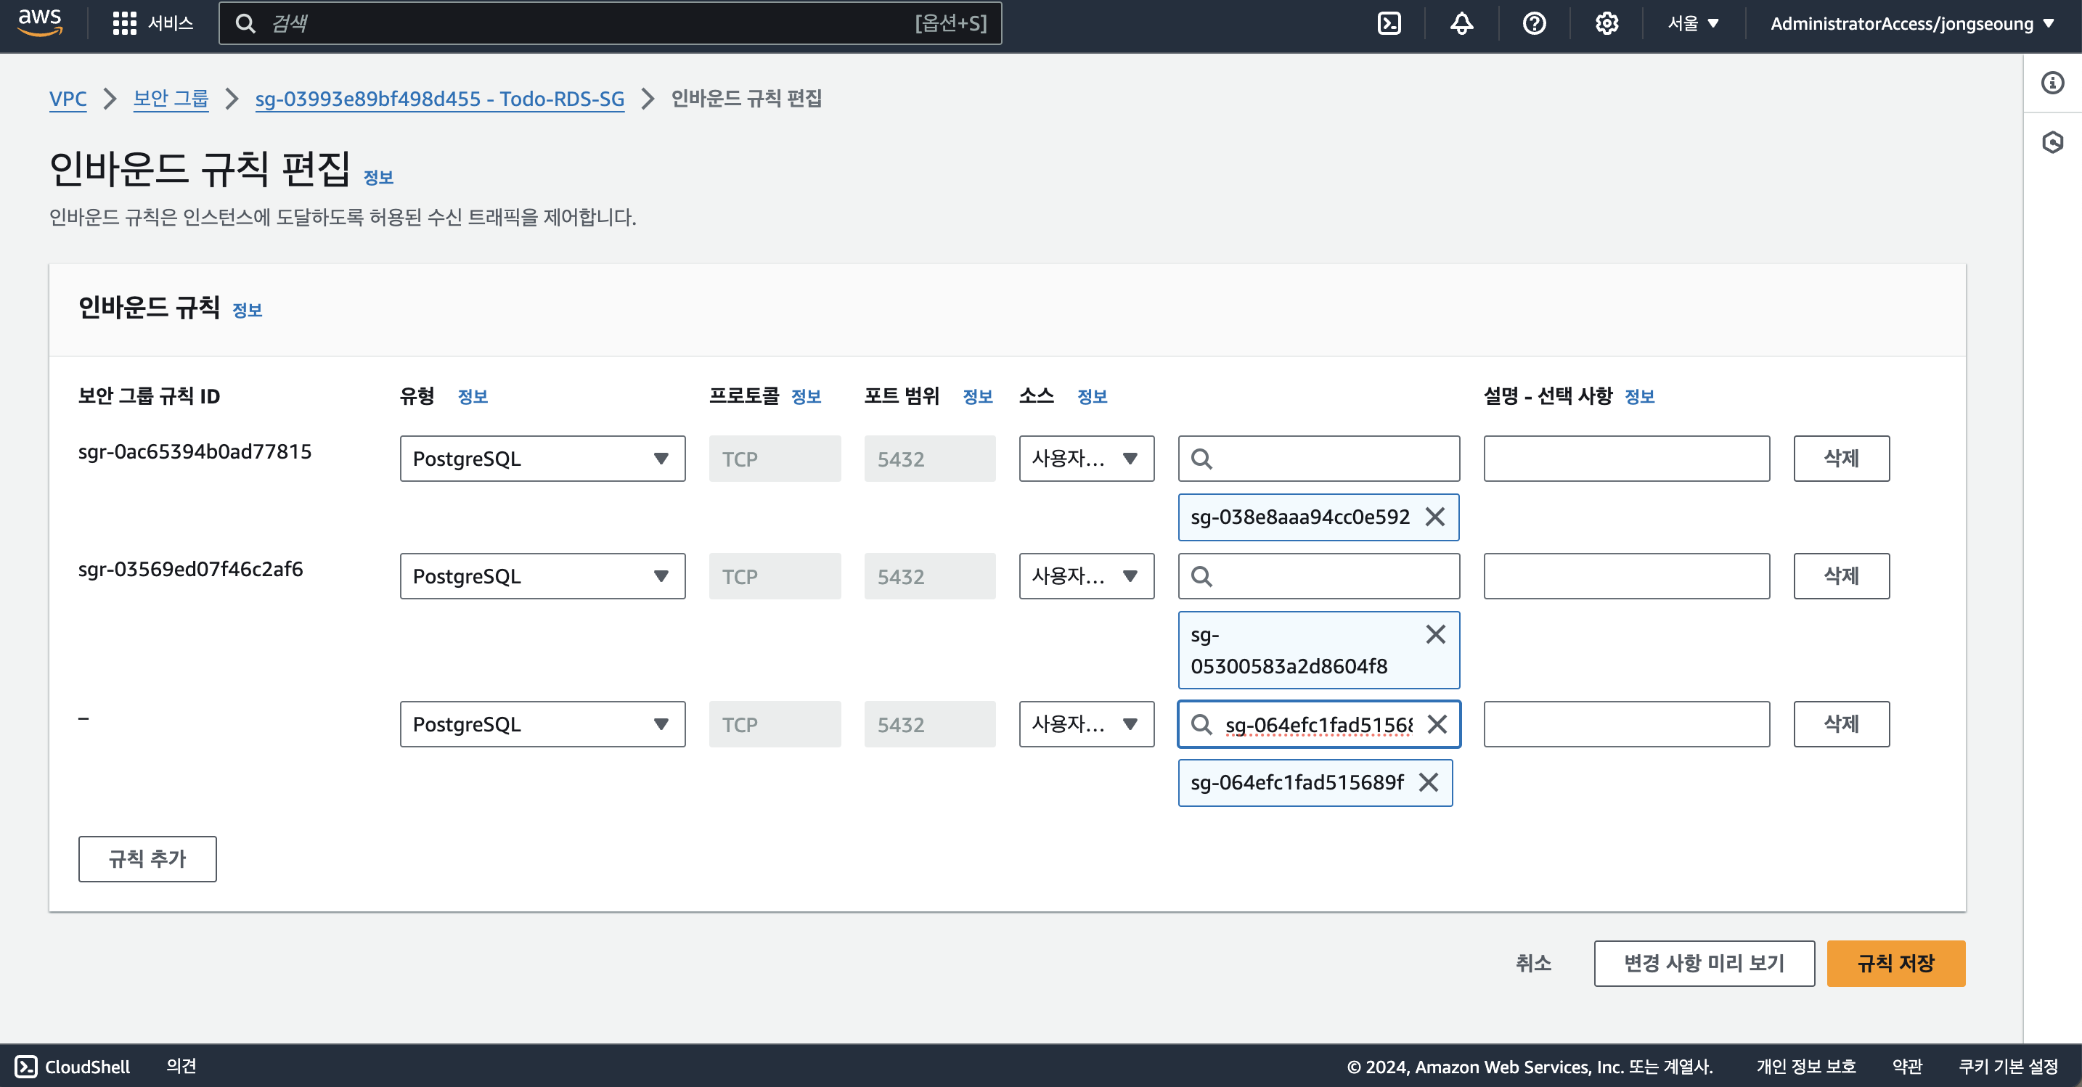2082x1087 pixels.
Task: Open the Seoul region selector
Action: pyautogui.click(x=1693, y=23)
